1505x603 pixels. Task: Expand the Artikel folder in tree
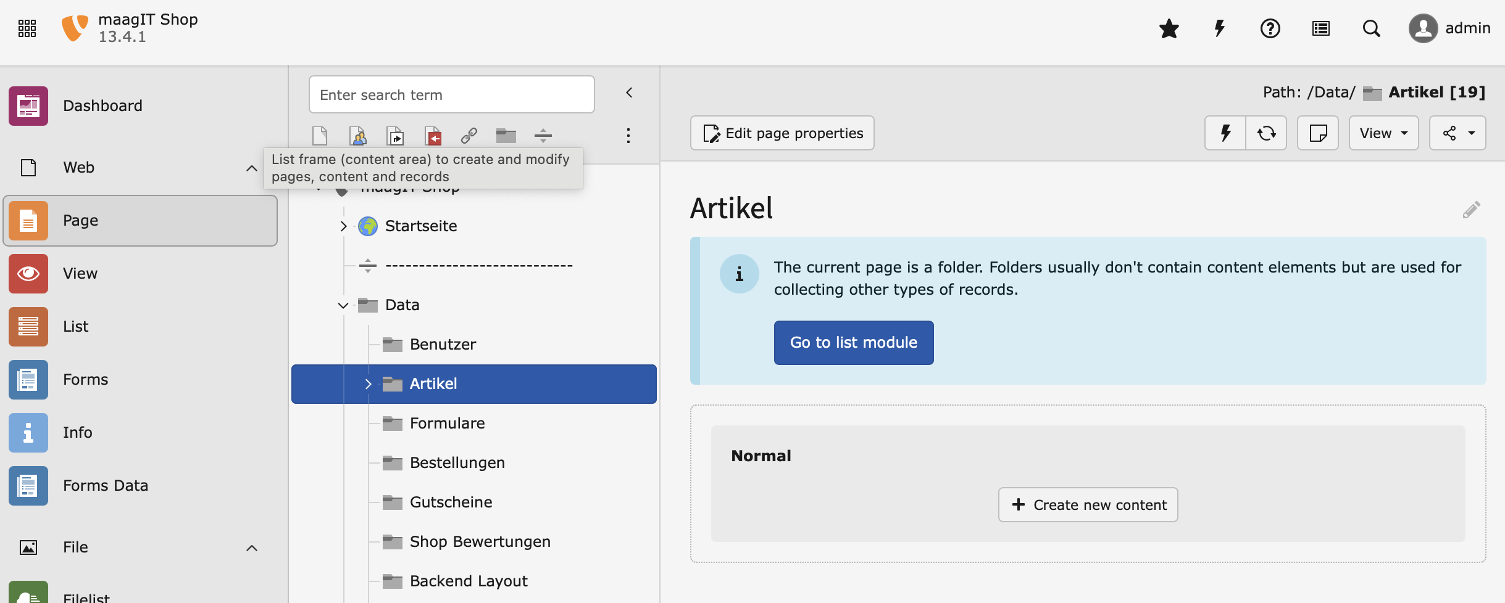tap(369, 384)
